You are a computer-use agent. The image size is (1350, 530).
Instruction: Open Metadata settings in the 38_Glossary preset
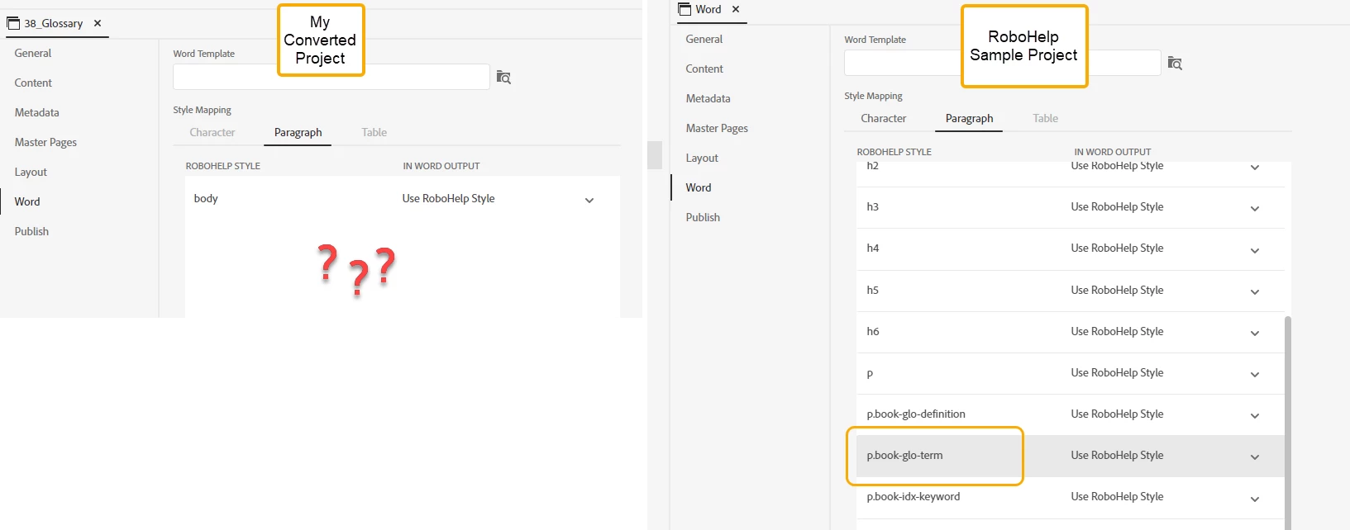click(37, 112)
